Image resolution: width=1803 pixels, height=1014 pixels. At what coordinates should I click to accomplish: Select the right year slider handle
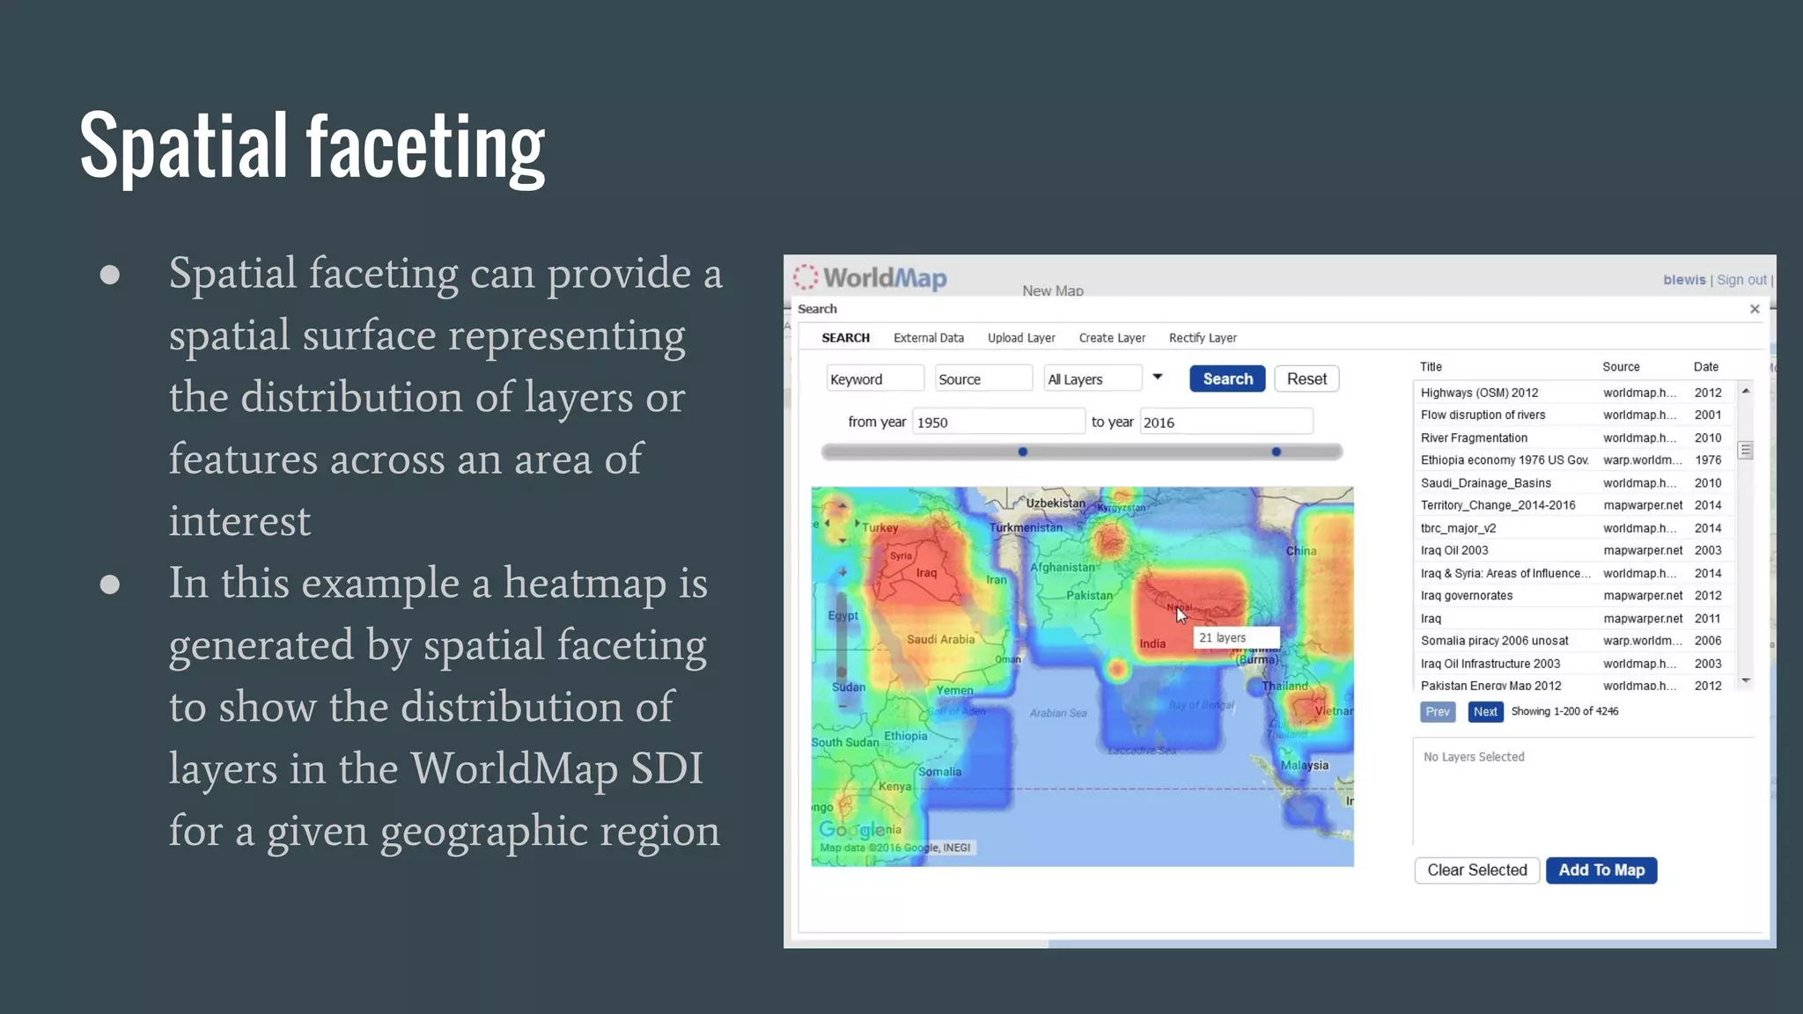[x=1277, y=452]
